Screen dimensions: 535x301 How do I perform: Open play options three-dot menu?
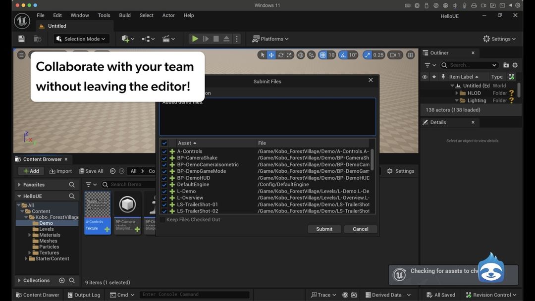[x=237, y=39]
